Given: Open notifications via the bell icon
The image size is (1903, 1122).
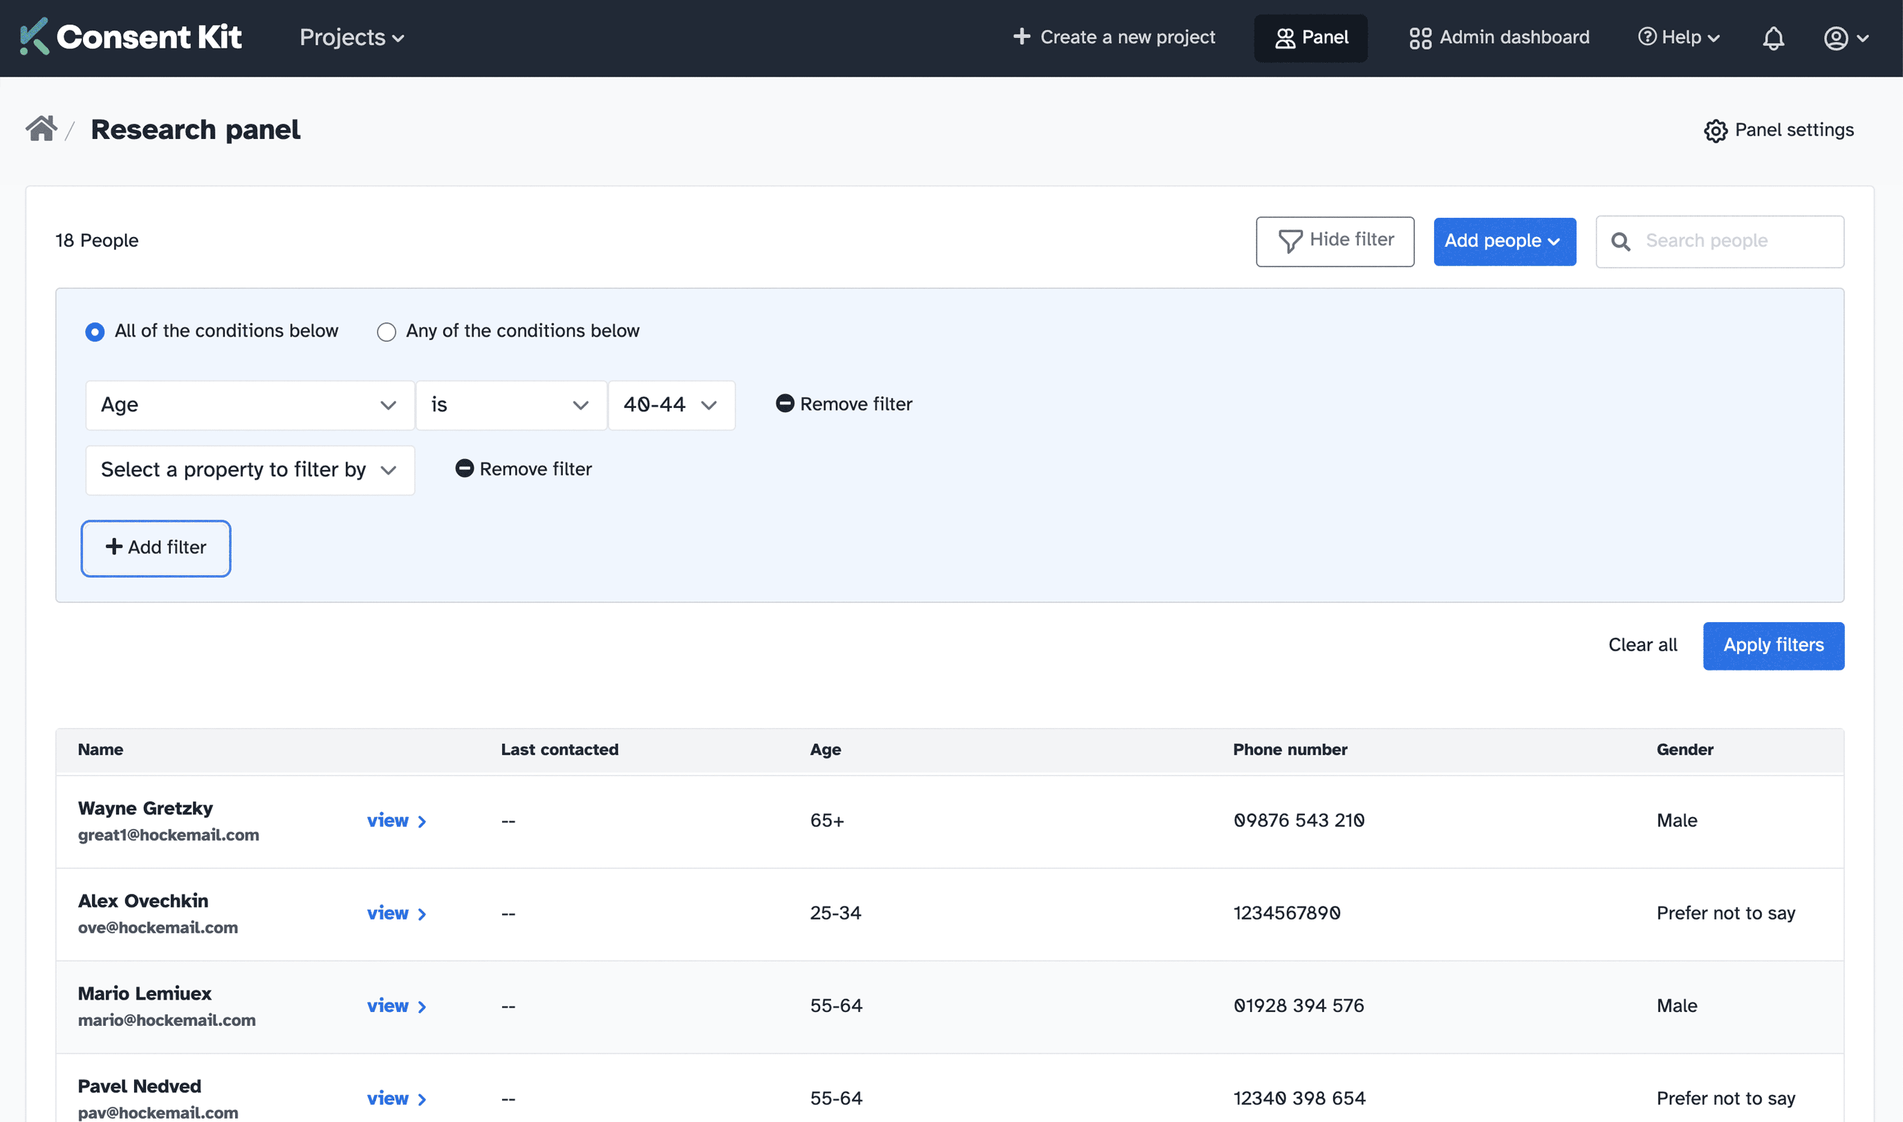Looking at the screenshot, I should click(1774, 37).
